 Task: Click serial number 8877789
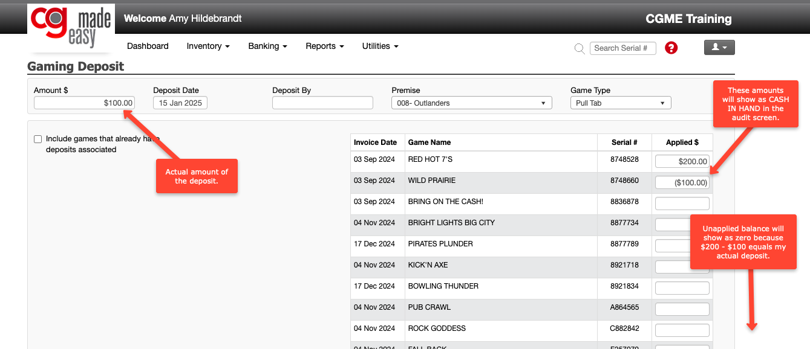tap(625, 244)
